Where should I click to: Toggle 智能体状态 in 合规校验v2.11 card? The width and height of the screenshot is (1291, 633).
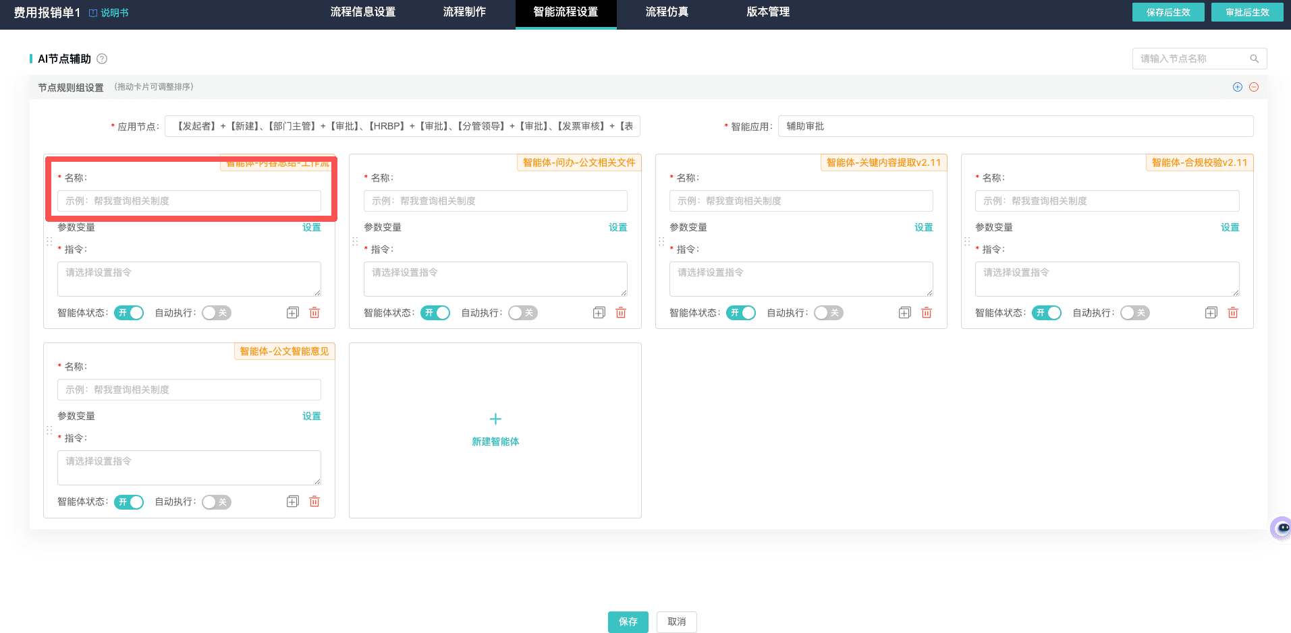[1047, 313]
